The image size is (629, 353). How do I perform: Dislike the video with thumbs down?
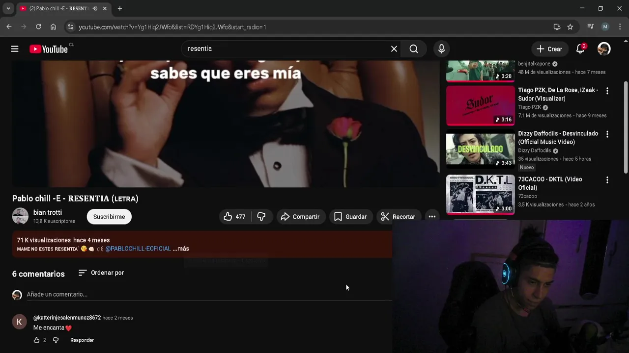[261, 217]
